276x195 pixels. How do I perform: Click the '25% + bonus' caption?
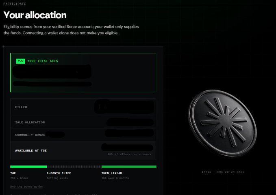coord(19,178)
